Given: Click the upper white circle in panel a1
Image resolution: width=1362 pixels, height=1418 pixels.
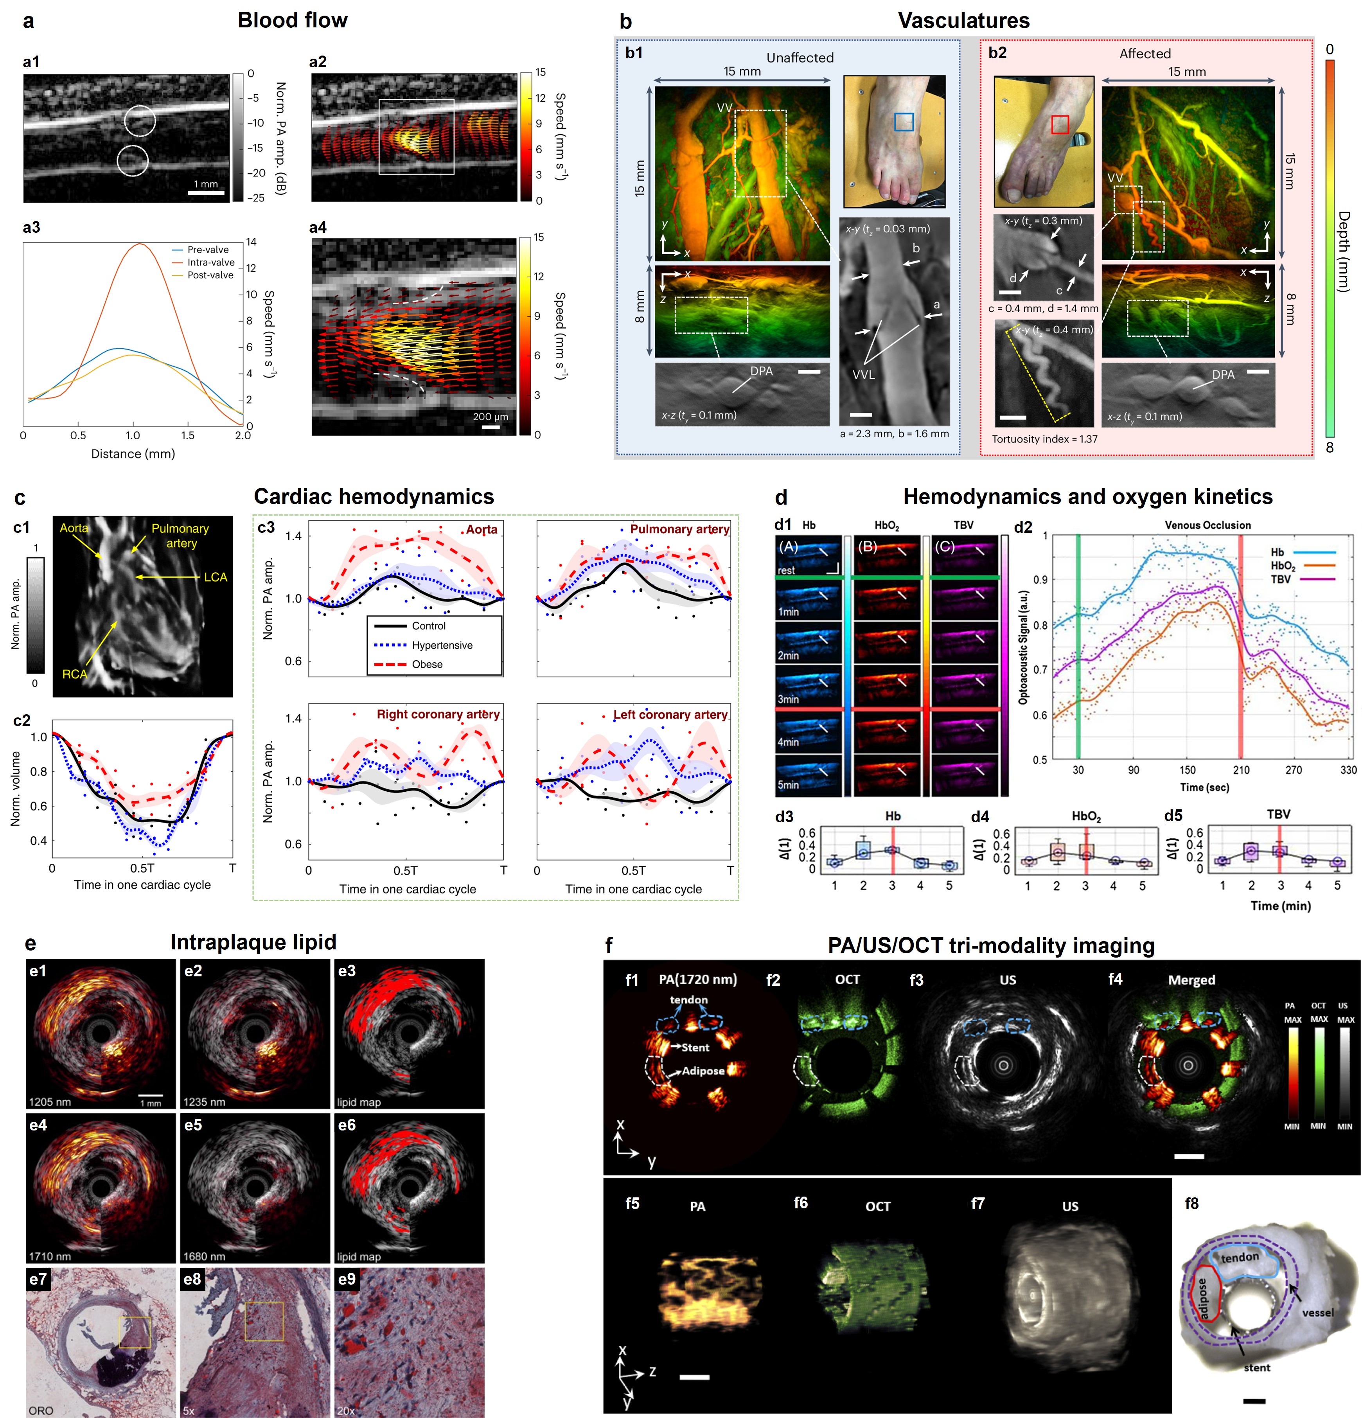Looking at the screenshot, I should point(140,121).
